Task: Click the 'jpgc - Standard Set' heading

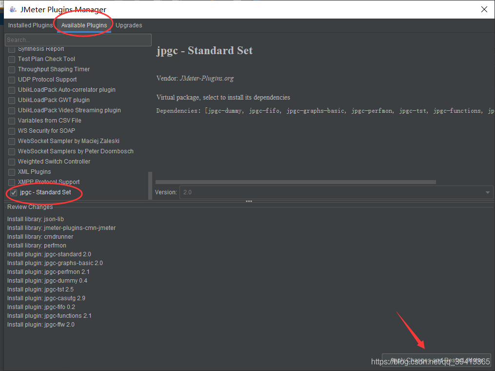Action: 204,51
